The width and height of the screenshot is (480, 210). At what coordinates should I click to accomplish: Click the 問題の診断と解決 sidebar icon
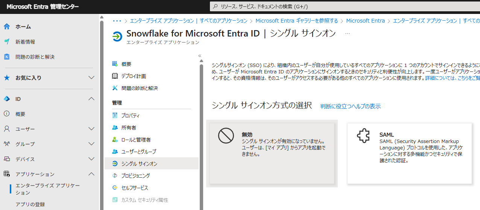click(6, 57)
